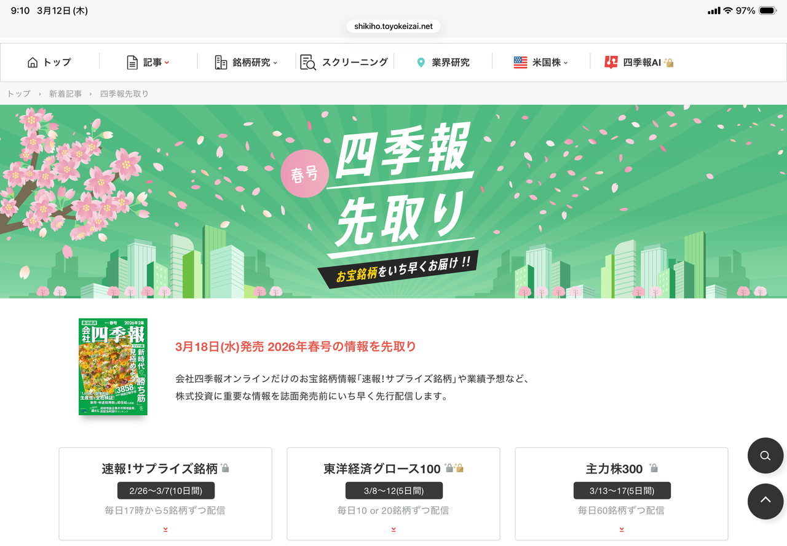Click the トップ breadcrumb link

pyautogui.click(x=18, y=94)
